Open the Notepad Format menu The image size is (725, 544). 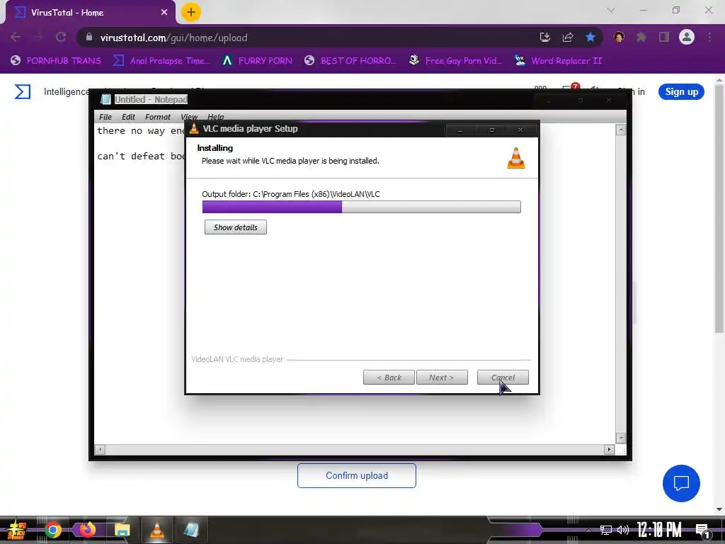tap(158, 117)
